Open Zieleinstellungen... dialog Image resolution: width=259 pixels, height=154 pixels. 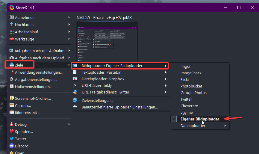pos(97,100)
